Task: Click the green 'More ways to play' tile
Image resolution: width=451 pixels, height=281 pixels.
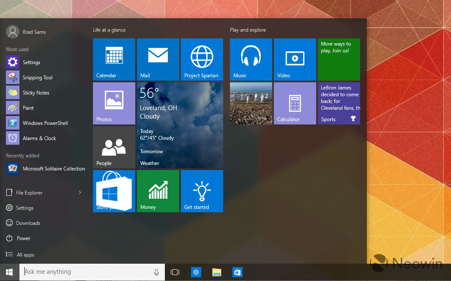Action: point(339,59)
